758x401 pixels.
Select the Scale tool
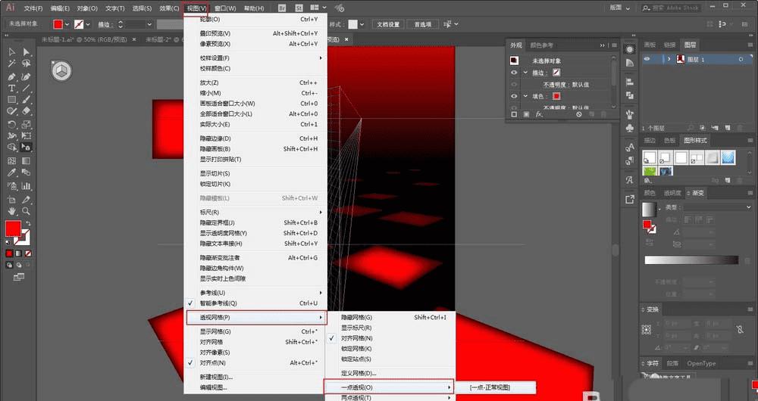click(x=26, y=125)
